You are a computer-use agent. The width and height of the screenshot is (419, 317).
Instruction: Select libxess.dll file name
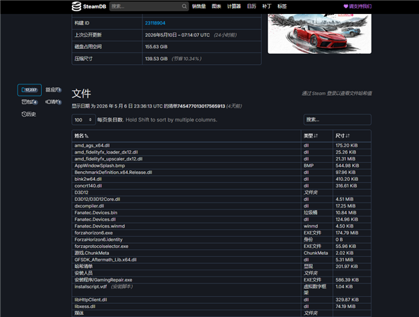click(x=85, y=307)
